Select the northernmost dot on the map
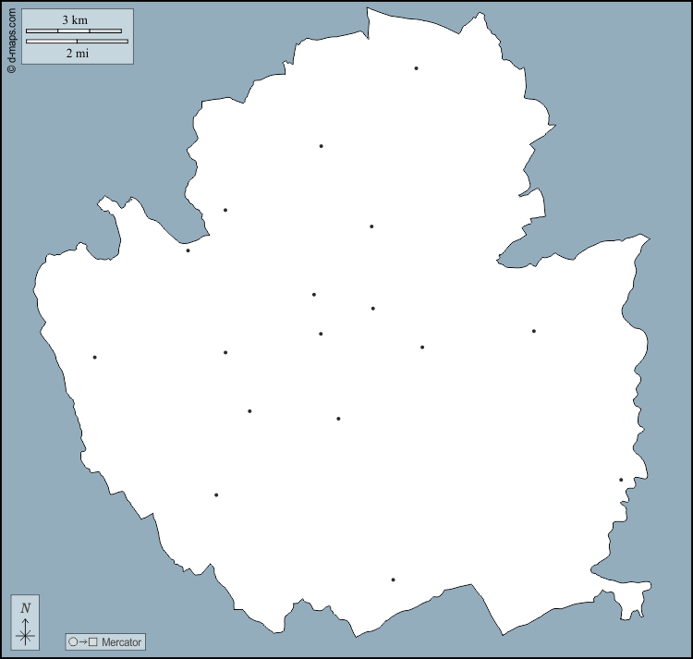The width and height of the screenshot is (693, 659). coord(416,68)
